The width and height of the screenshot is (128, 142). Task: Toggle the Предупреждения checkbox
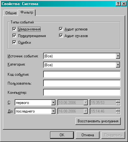[14, 35]
